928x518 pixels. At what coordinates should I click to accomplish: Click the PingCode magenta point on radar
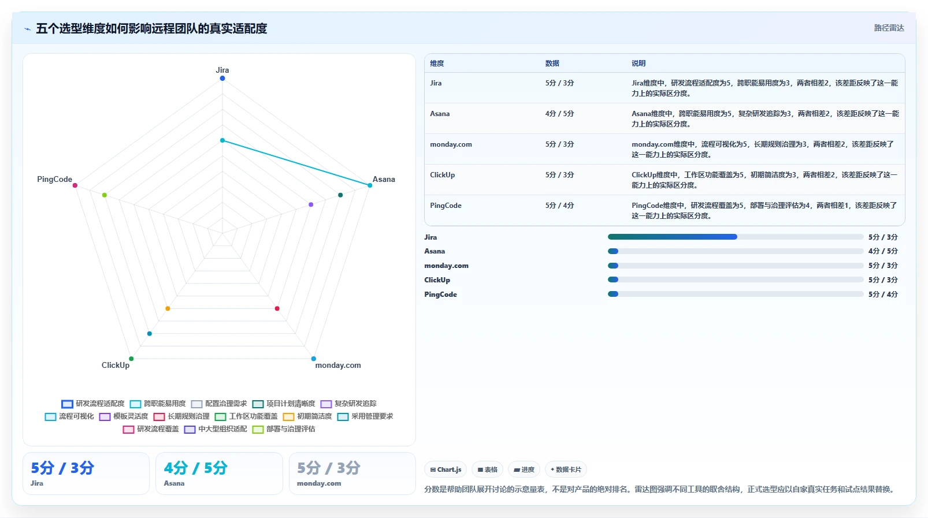coord(75,185)
